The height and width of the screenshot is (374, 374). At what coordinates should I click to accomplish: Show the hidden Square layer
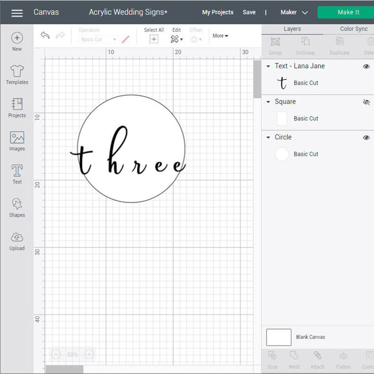(366, 102)
